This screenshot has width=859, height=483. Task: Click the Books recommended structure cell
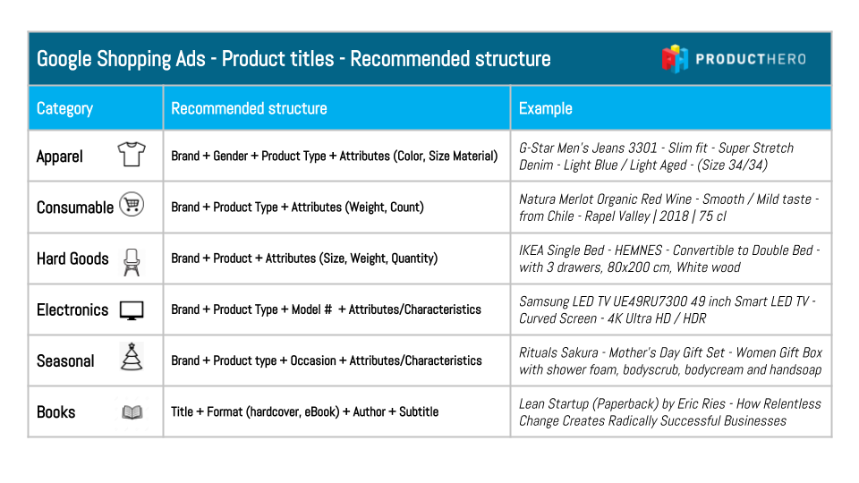337,411
